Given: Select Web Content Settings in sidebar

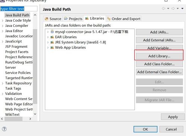Looking at the screenshot, I should point(19,99).
